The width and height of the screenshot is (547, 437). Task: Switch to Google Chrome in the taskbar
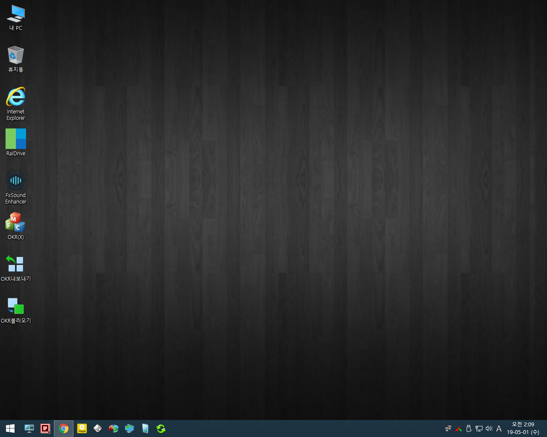point(64,428)
